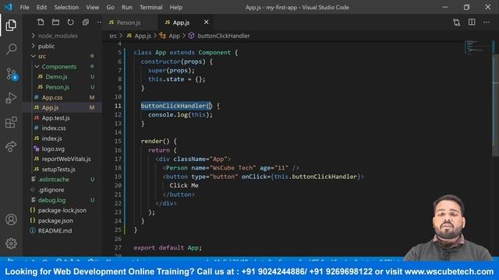Open the File menu

24,7
